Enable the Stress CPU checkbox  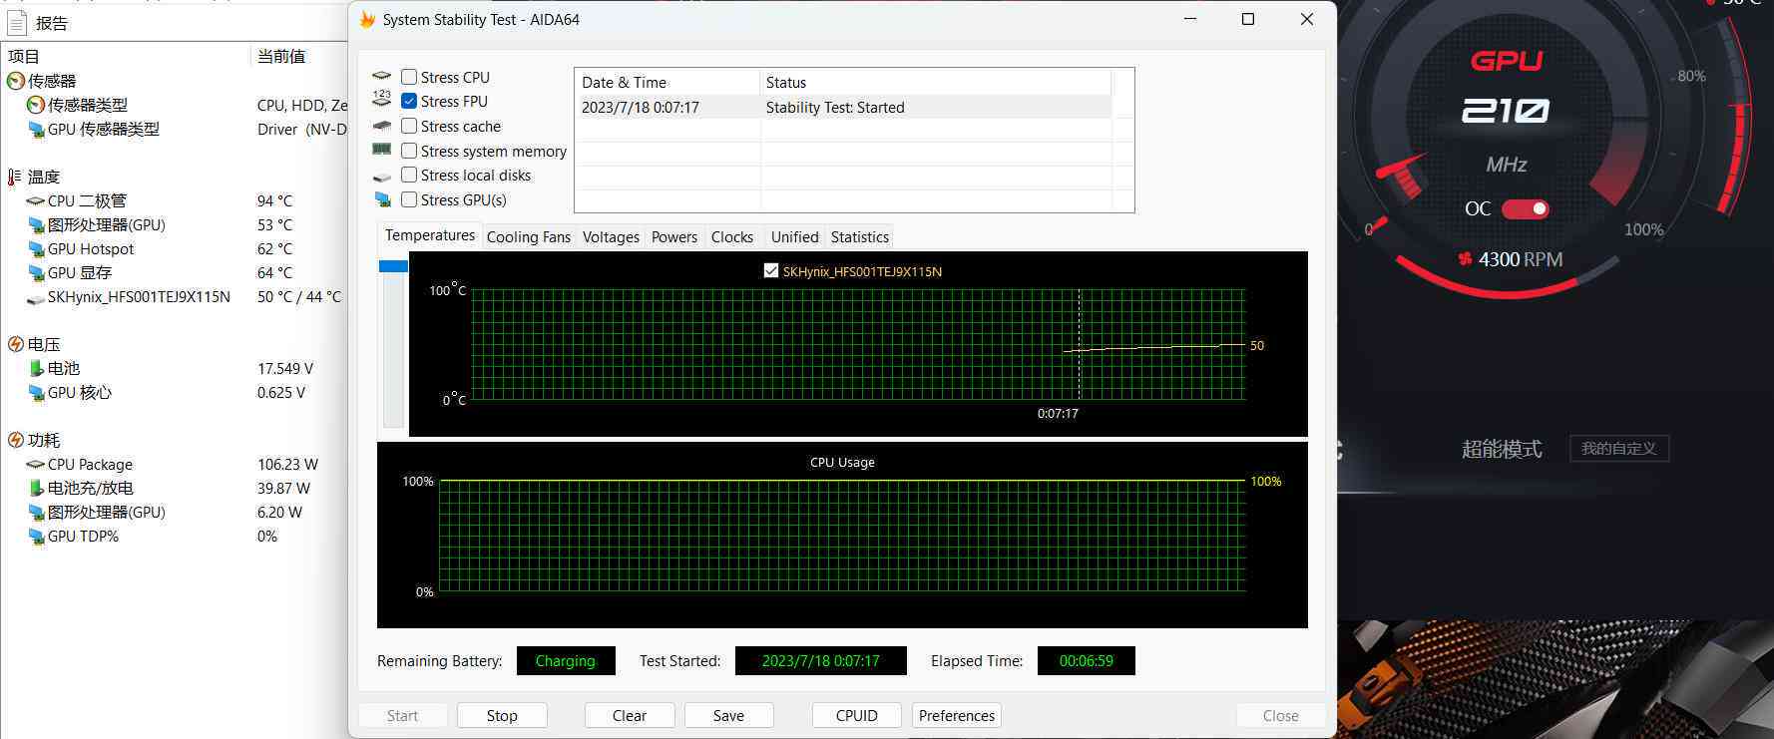409,77
